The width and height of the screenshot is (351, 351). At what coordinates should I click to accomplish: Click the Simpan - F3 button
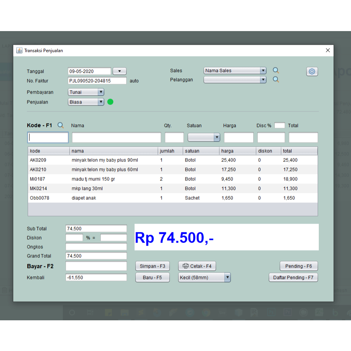pyautogui.click(x=152, y=266)
